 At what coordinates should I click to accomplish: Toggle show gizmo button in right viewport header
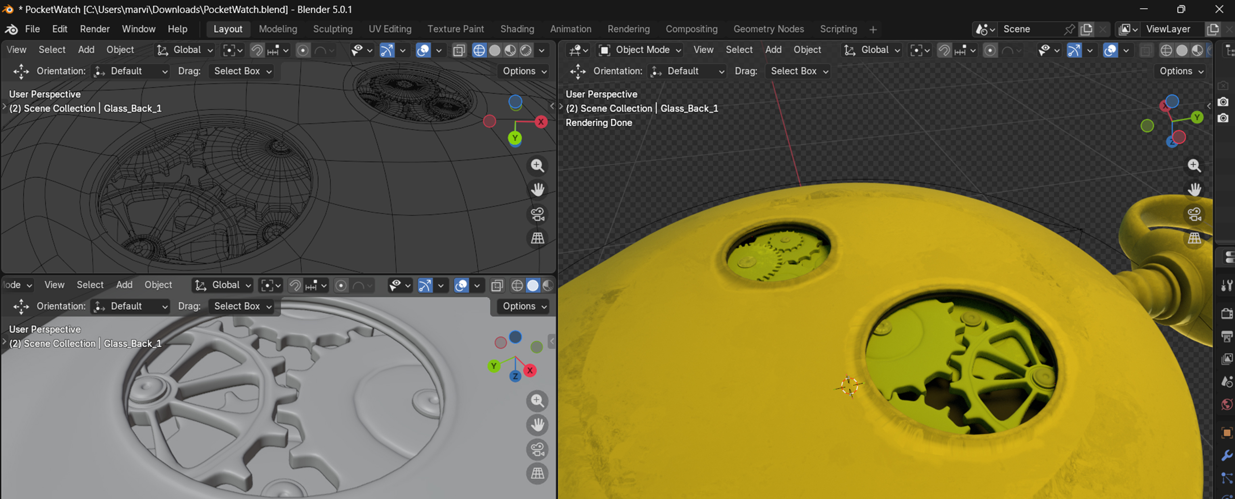coord(1074,50)
